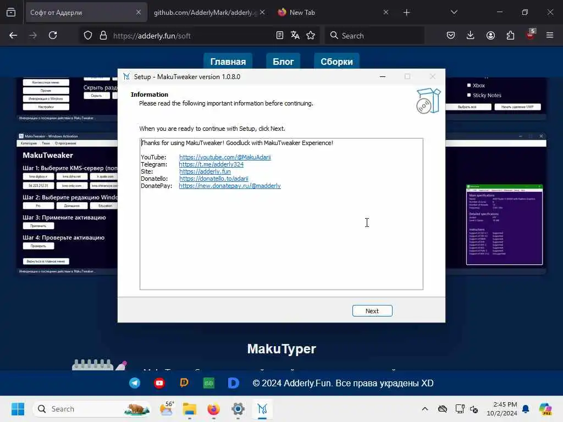Expand the system tray hidden icons chevron
The width and height of the screenshot is (563, 422).
(425, 409)
